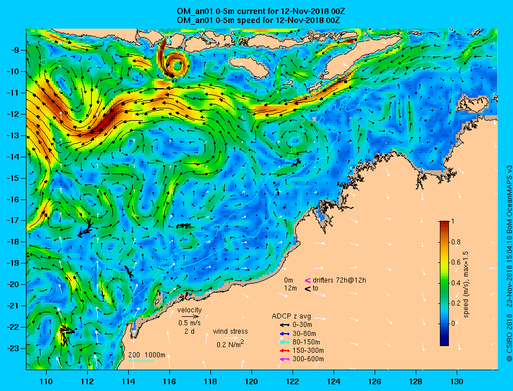
Task: Click the '300-600m' legend label
Action: click(x=308, y=359)
